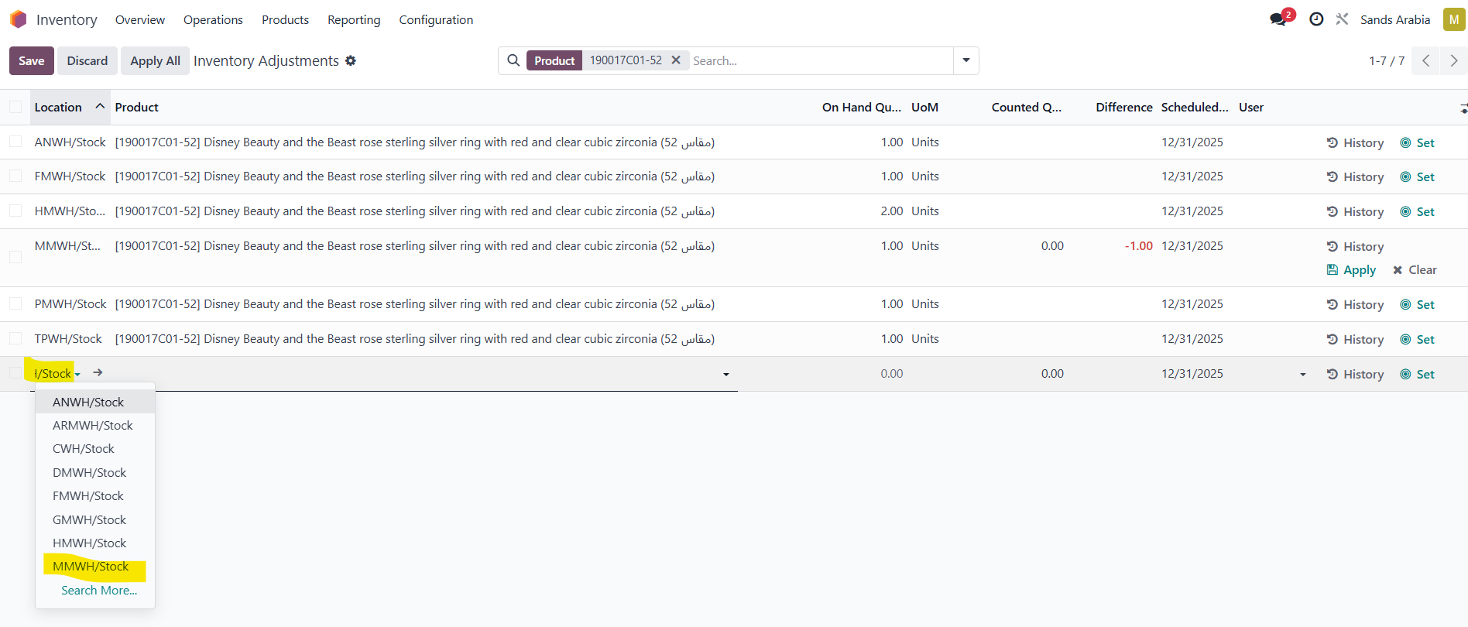Open History for the FMWH/Stock row
This screenshot has height=627, width=1468.
pos(1355,176)
